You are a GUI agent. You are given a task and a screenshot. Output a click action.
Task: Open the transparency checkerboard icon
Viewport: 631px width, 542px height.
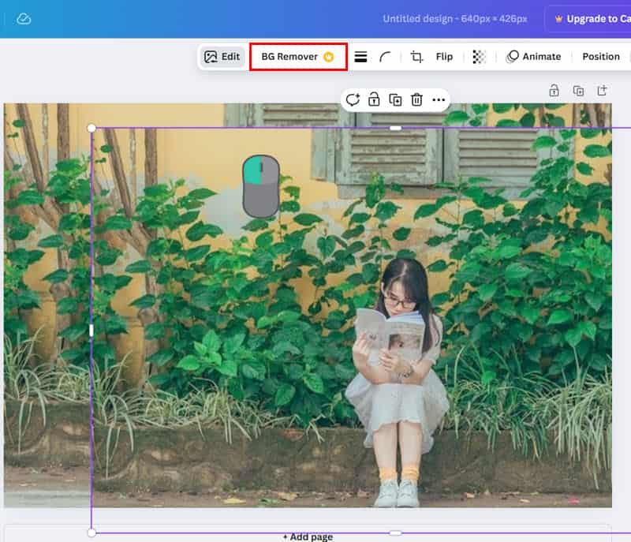[x=479, y=57]
